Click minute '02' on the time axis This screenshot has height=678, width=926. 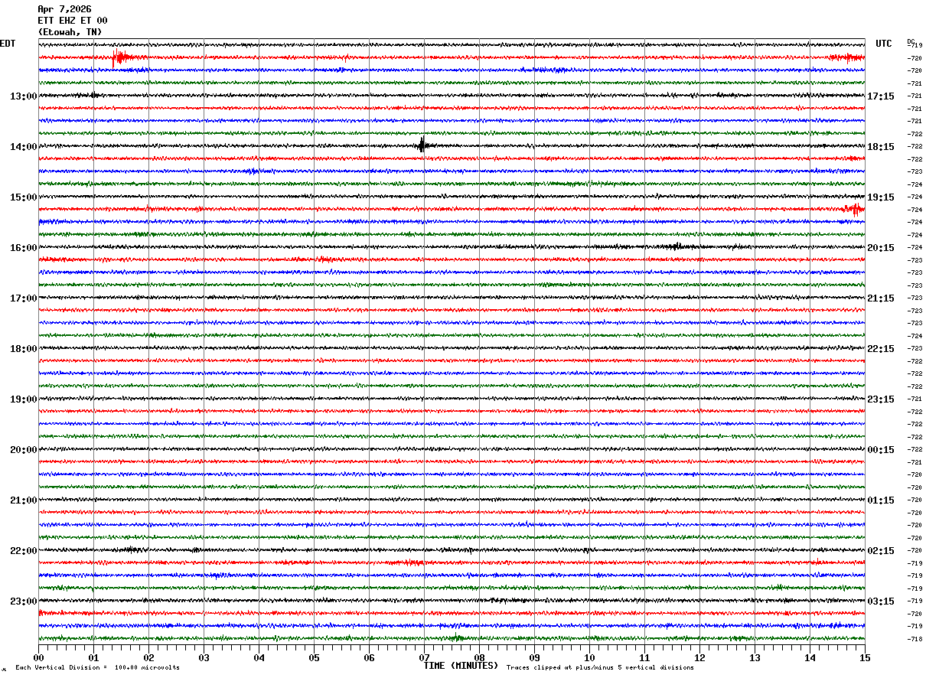click(x=148, y=657)
